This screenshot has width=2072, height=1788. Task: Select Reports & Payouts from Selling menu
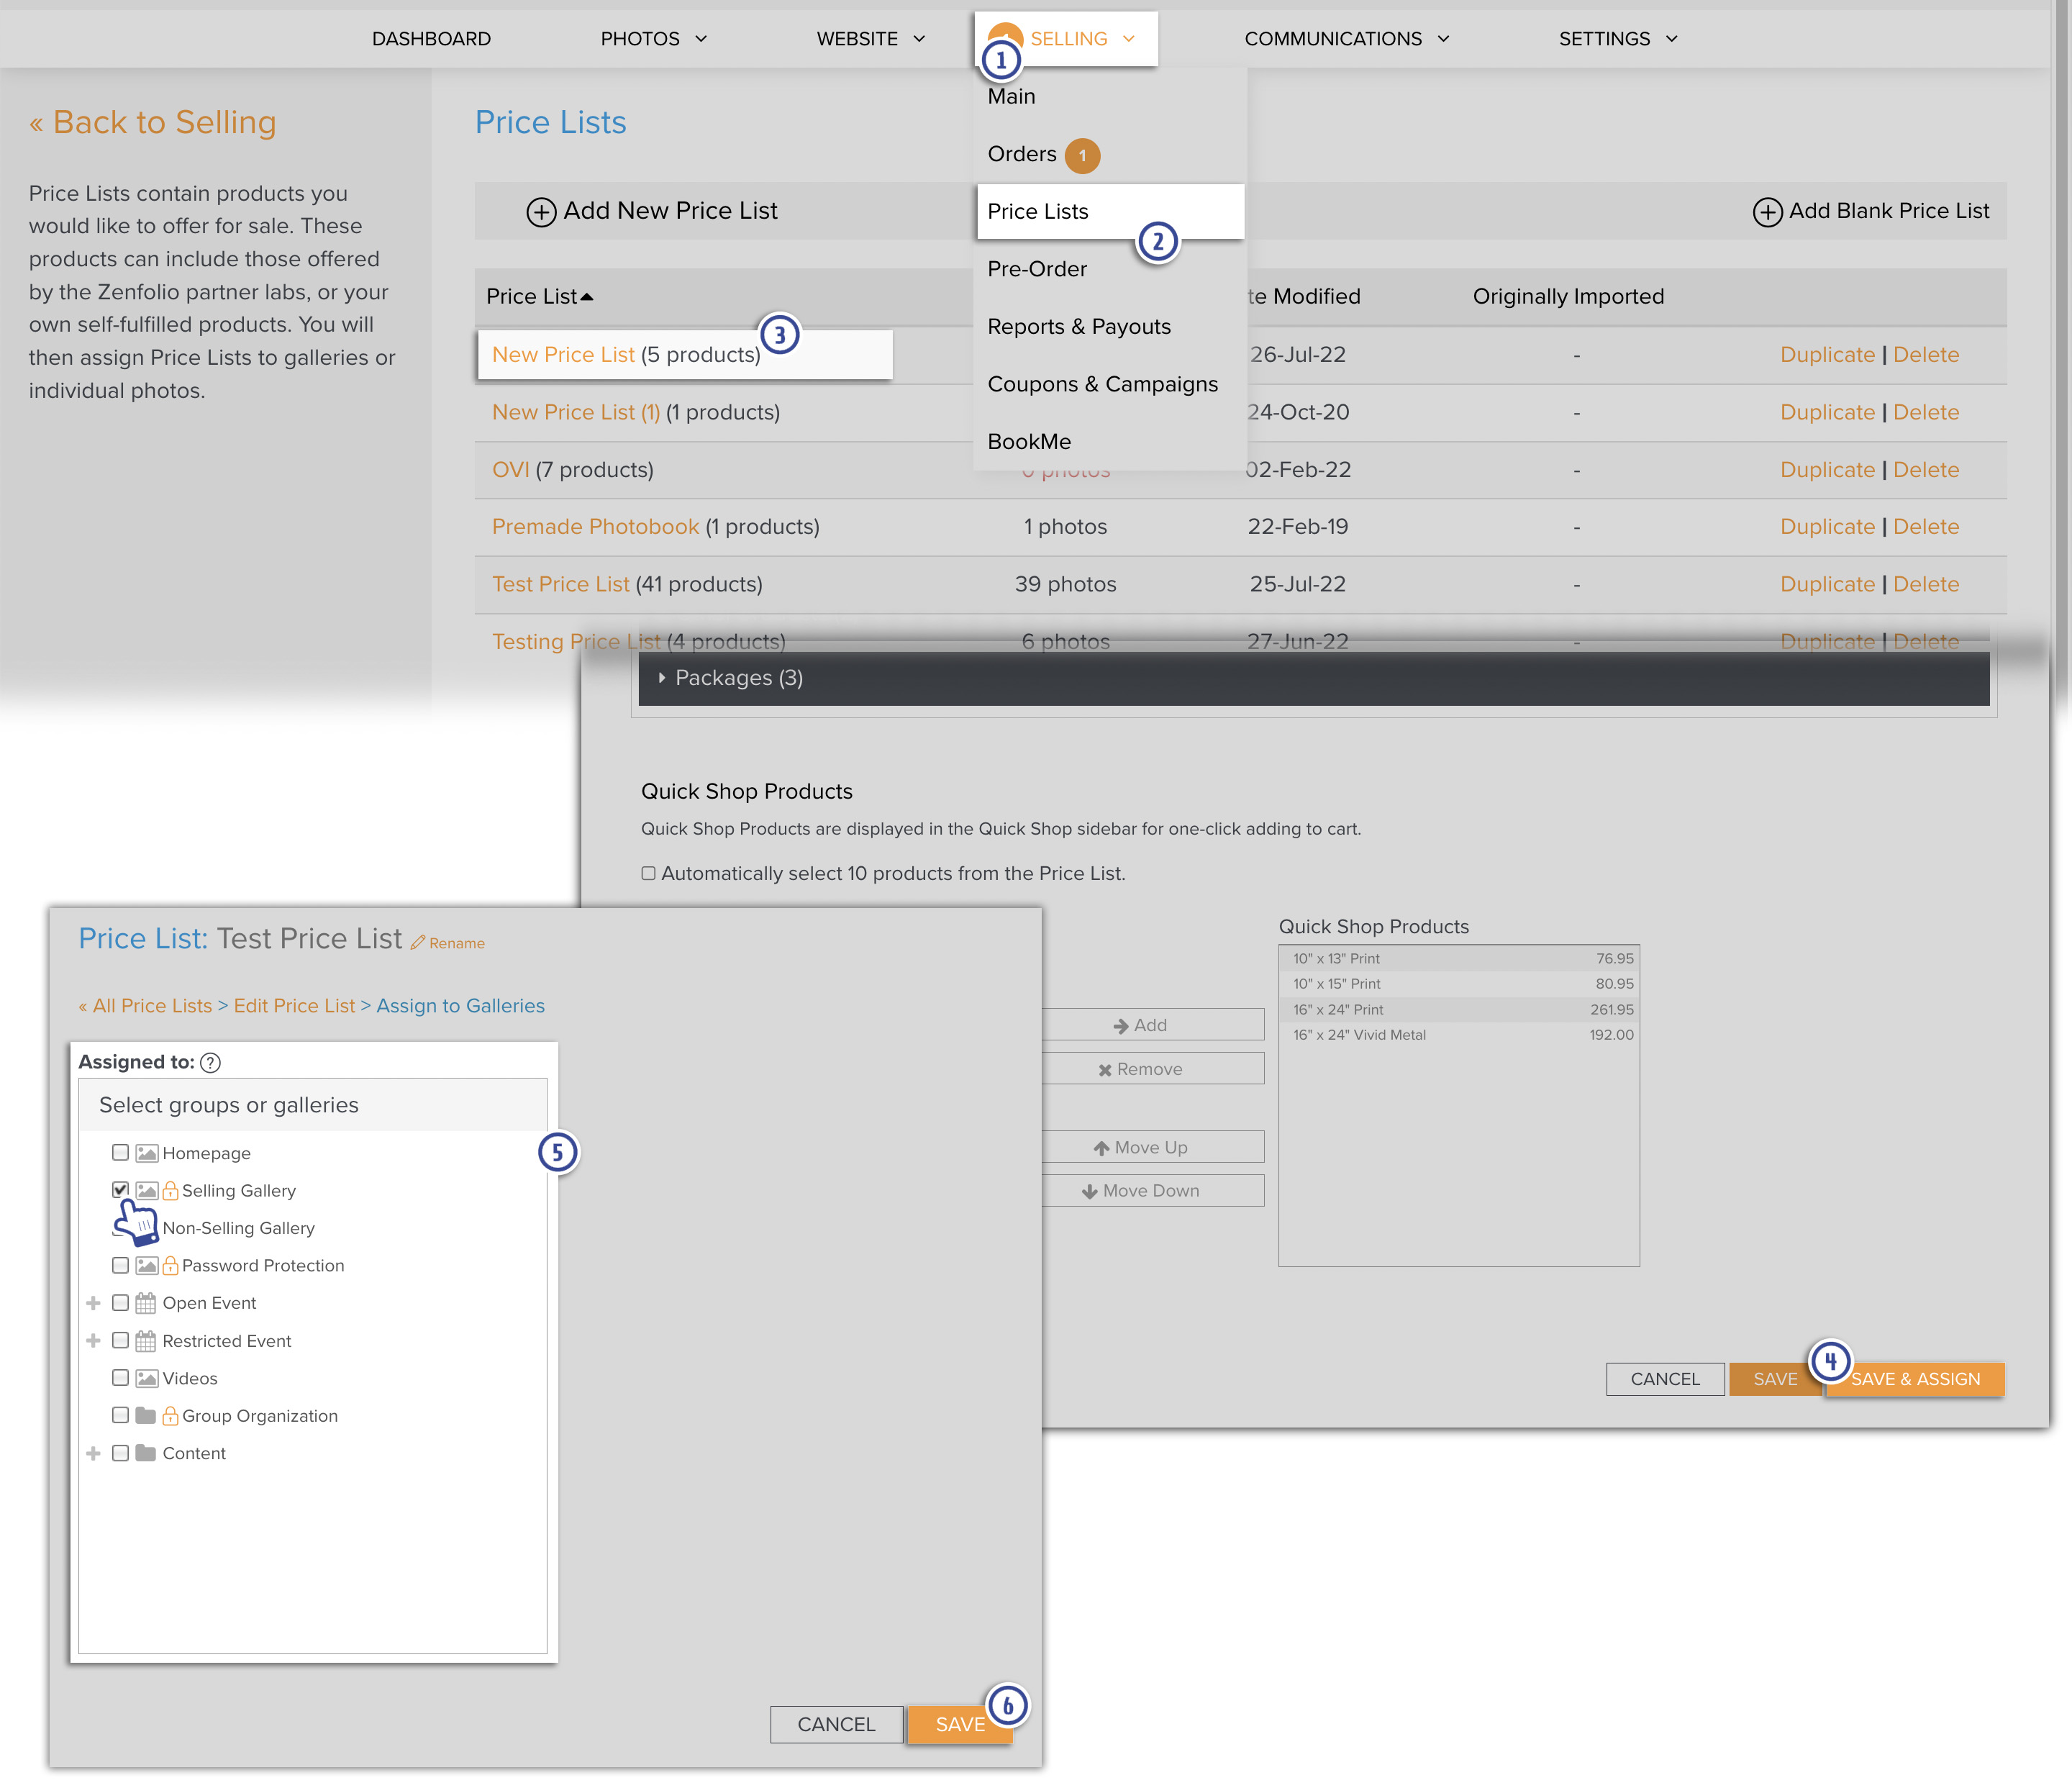1078,327
